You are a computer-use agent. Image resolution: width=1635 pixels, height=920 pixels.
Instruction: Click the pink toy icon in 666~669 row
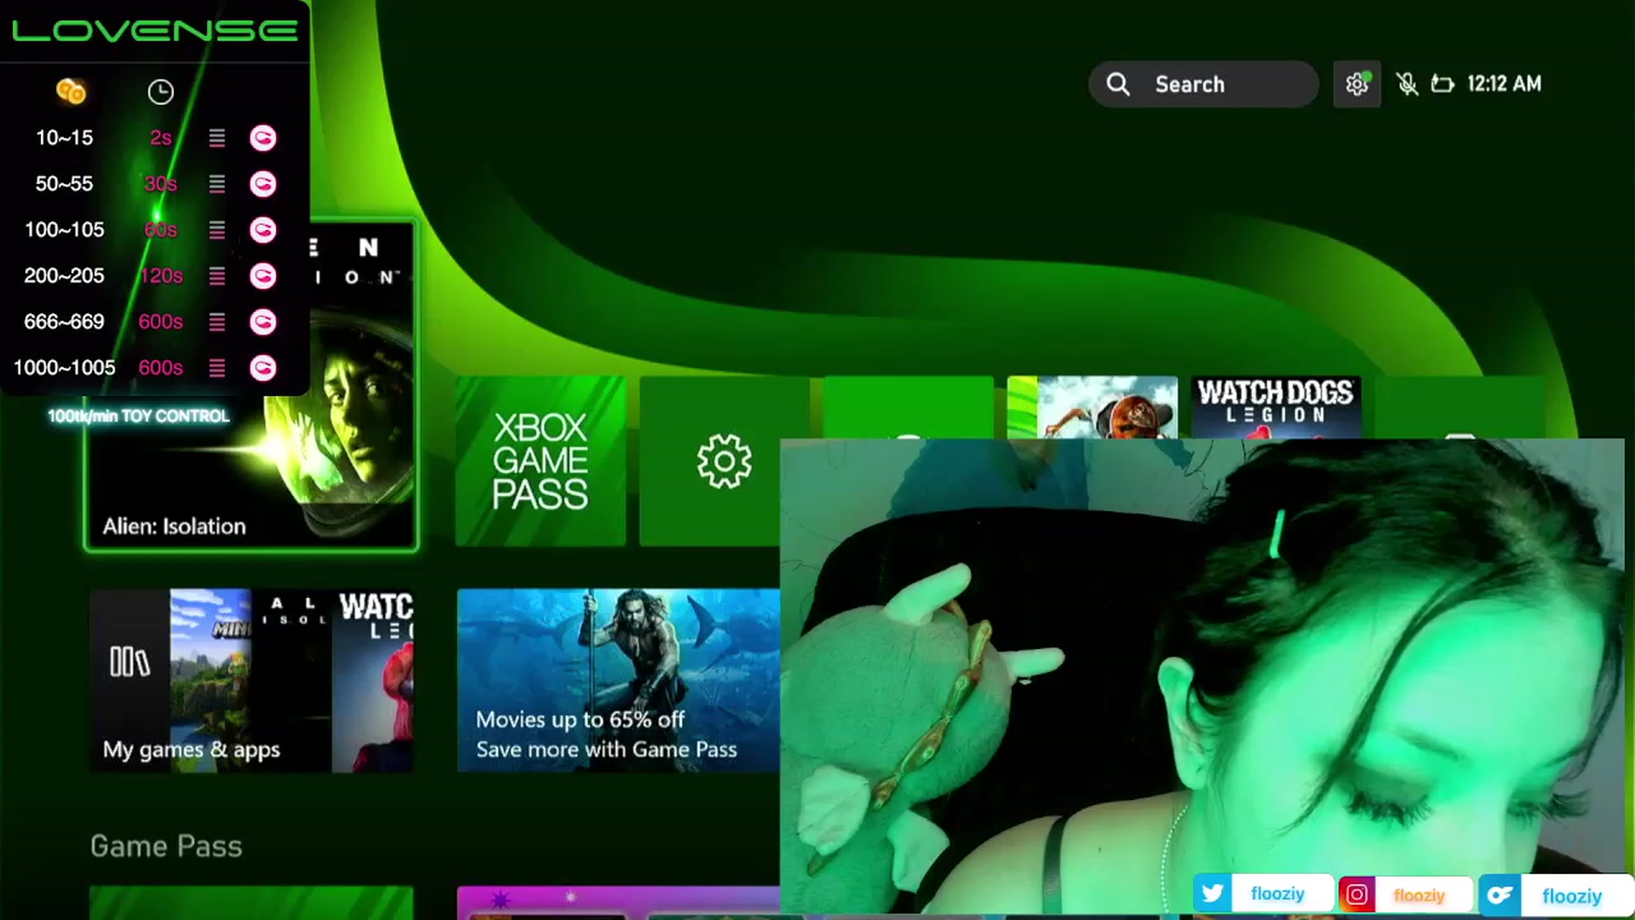pyautogui.click(x=263, y=322)
